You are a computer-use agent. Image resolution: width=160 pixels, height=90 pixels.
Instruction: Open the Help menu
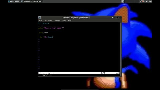click(69, 21)
